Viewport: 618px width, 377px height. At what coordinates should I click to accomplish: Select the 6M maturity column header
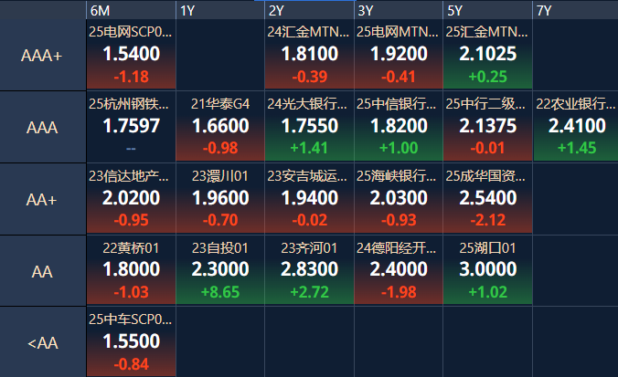[131, 10]
